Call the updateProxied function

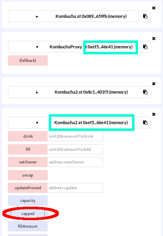tap(28, 188)
